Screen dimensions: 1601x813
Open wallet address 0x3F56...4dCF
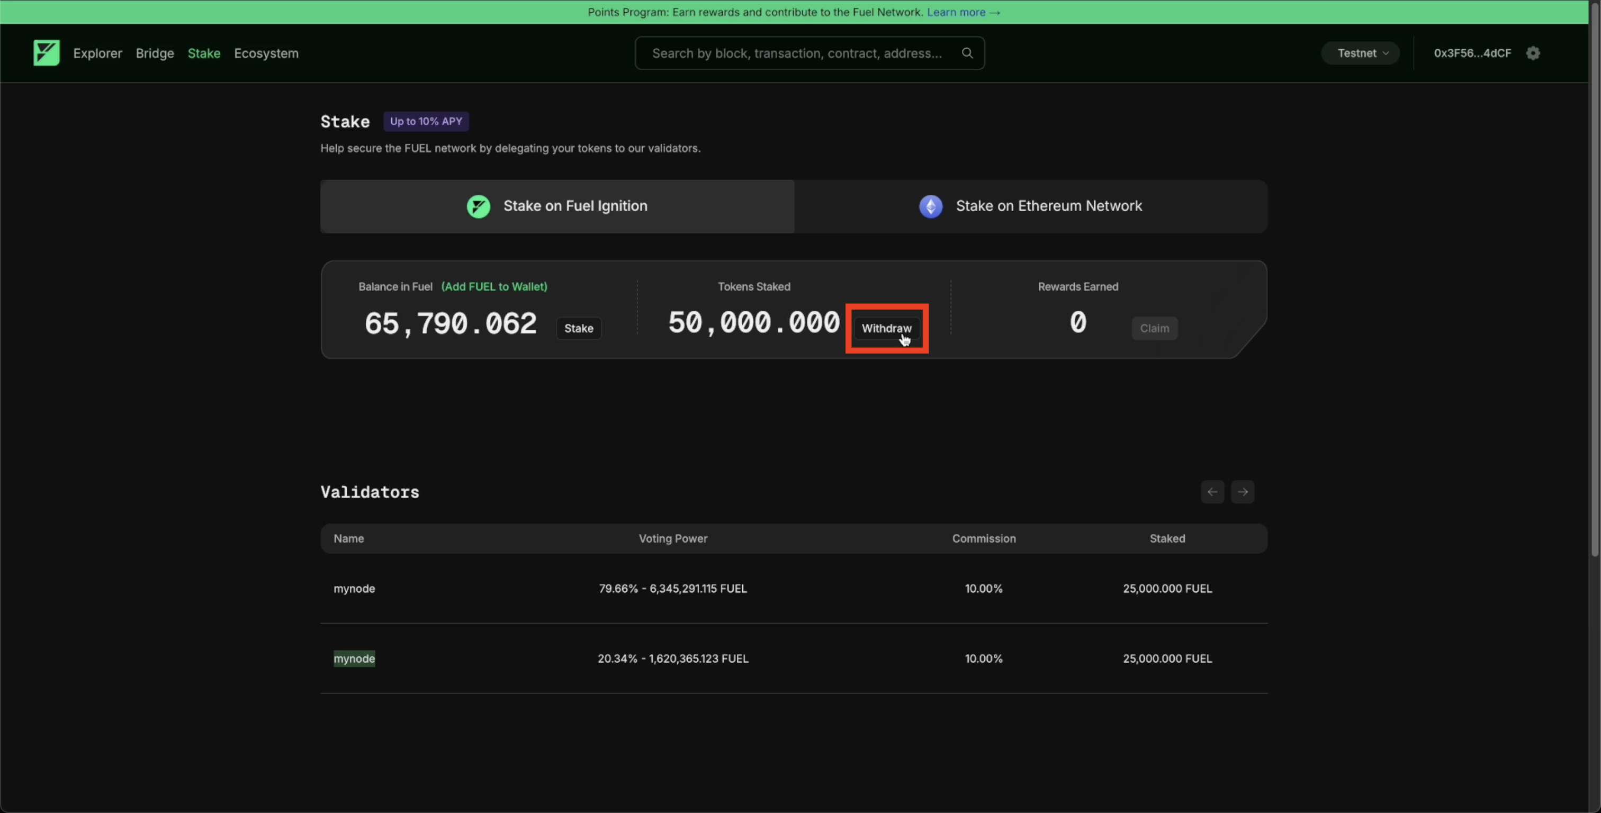(1472, 53)
